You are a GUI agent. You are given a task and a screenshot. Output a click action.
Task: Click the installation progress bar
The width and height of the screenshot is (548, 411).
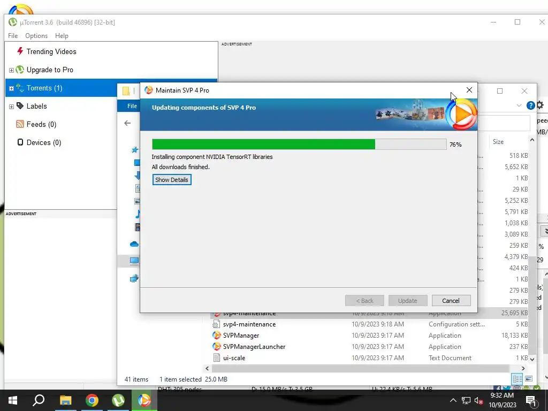point(299,144)
